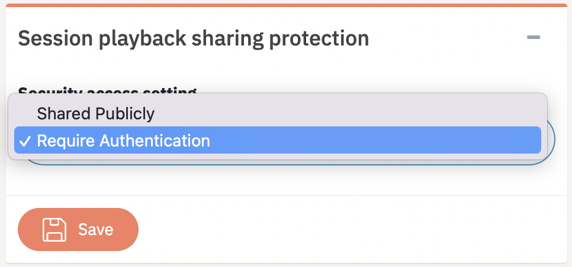Screen dimensions: 572x267
Task: Click the checkmark beside Require Authentication
Action: [25, 141]
